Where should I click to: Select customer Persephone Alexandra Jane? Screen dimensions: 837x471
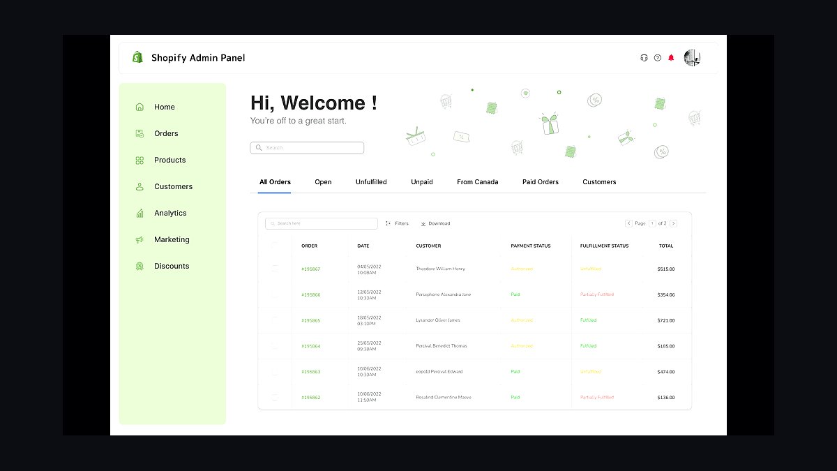tap(444, 294)
